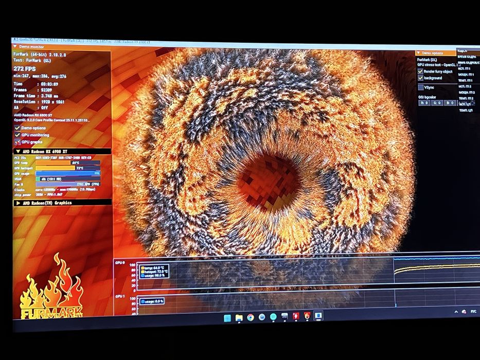Click the Clocks core and mem line

55,189
